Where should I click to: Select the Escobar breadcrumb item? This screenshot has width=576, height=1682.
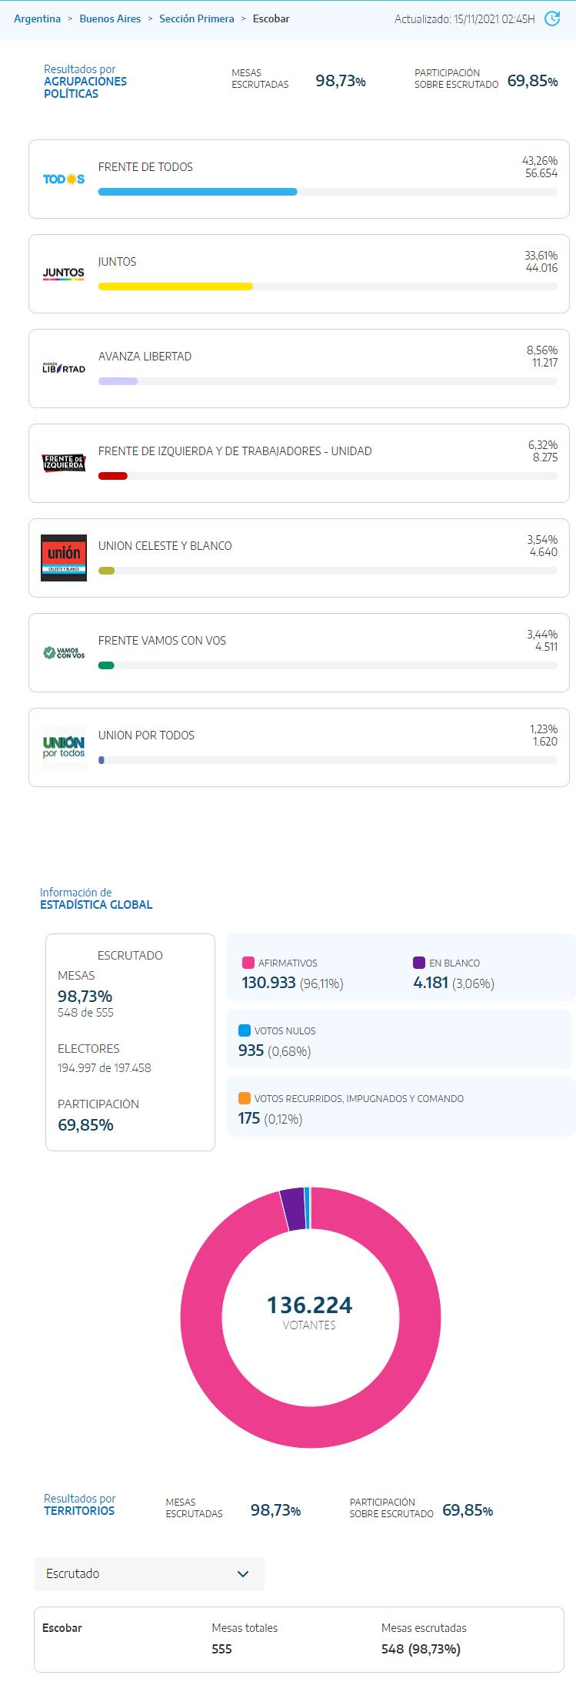269,17
